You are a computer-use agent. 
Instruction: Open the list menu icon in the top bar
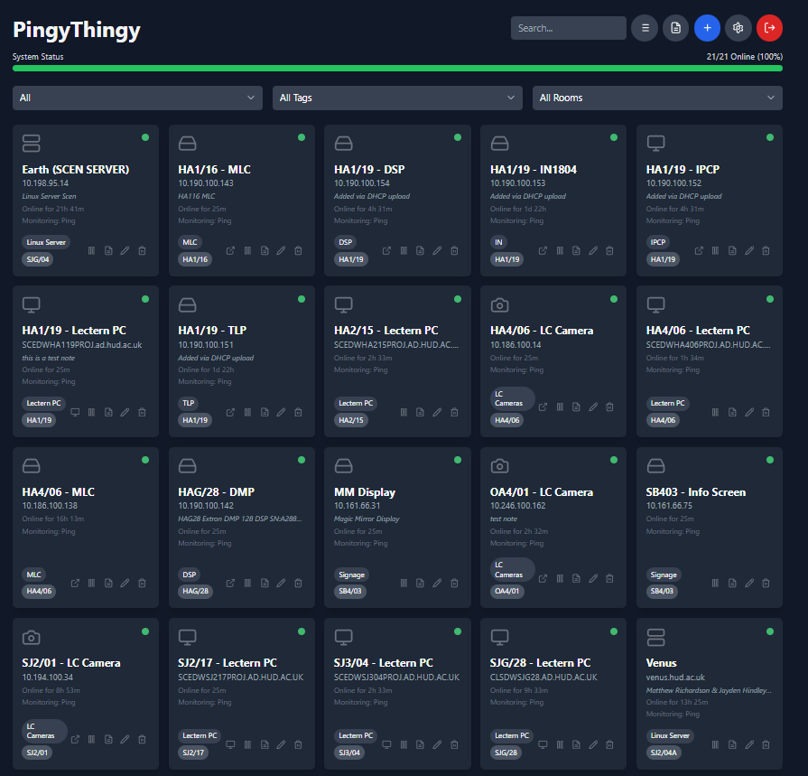point(645,28)
